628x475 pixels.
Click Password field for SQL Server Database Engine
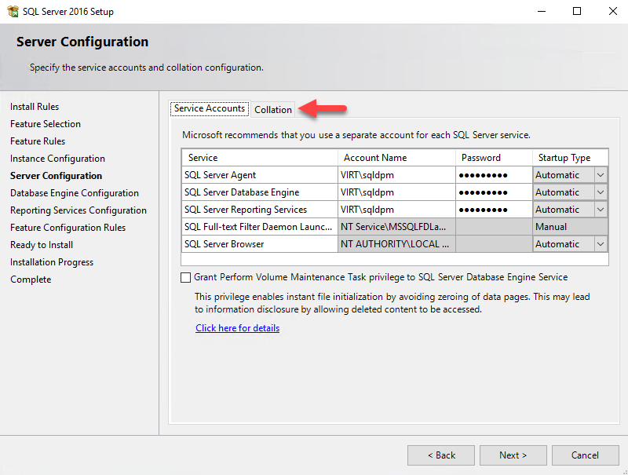pyautogui.click(x=494, y=192)
